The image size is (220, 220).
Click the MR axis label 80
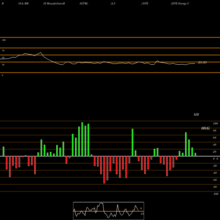pyautogui.click(x=215, y=131)
